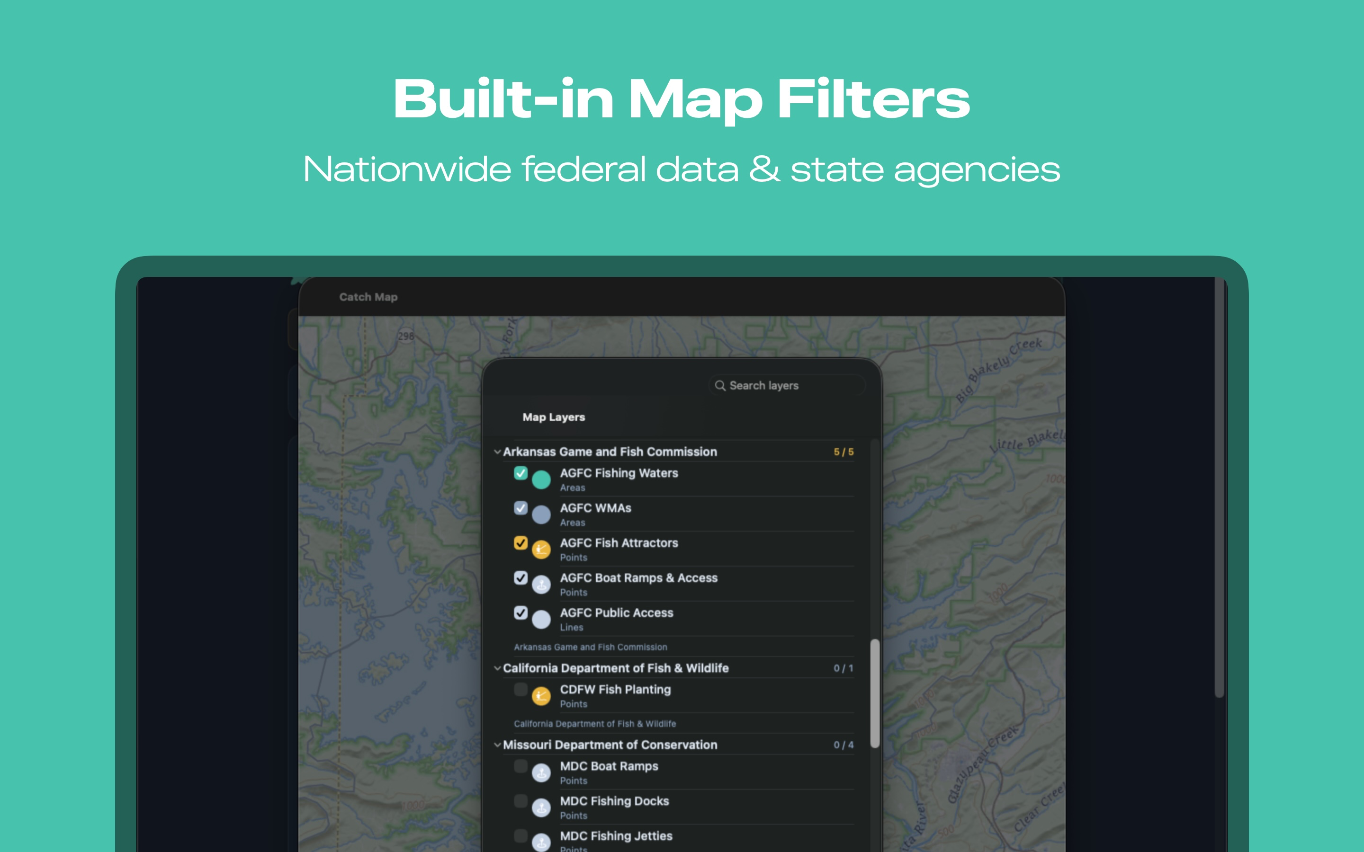Click the California Department footer attribution text
Screen dimensions: 1364x852
(x=595, y=724)
